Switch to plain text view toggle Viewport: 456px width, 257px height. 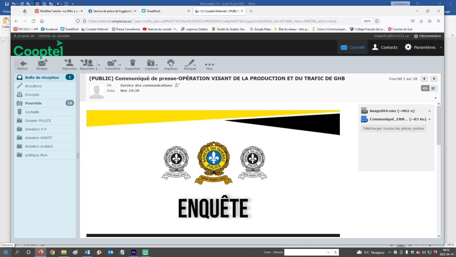tap(433, 88)
